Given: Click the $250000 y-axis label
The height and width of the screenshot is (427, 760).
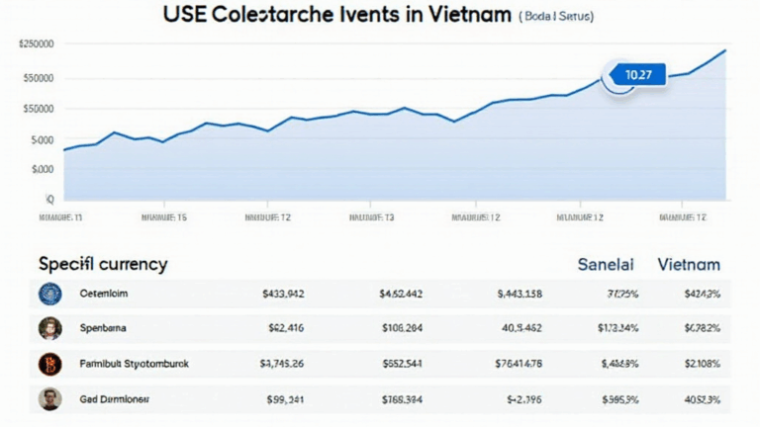Looking at the screenshot, I should [x=37, y=45].
